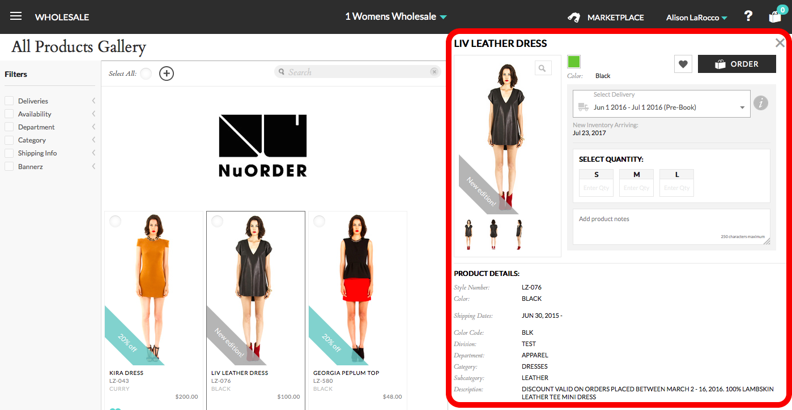Screen dimensions: 792x410
Task: Click the Marketplace handshake icon
Action: pos(574,18)
